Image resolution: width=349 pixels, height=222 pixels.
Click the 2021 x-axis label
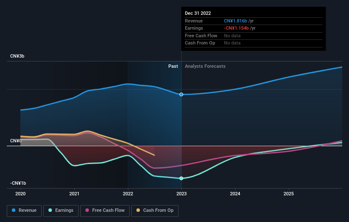[74, 194]
